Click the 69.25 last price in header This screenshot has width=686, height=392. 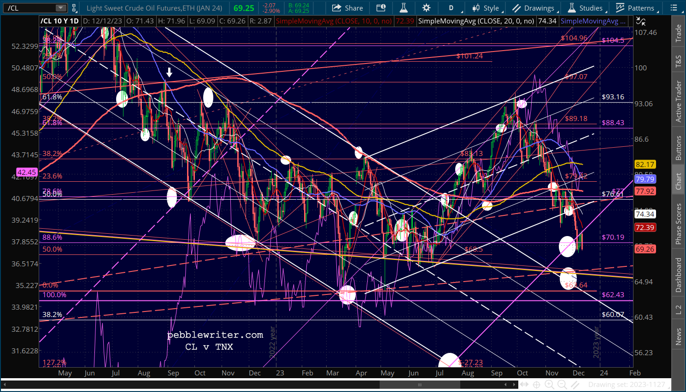(x=244, y=8)
